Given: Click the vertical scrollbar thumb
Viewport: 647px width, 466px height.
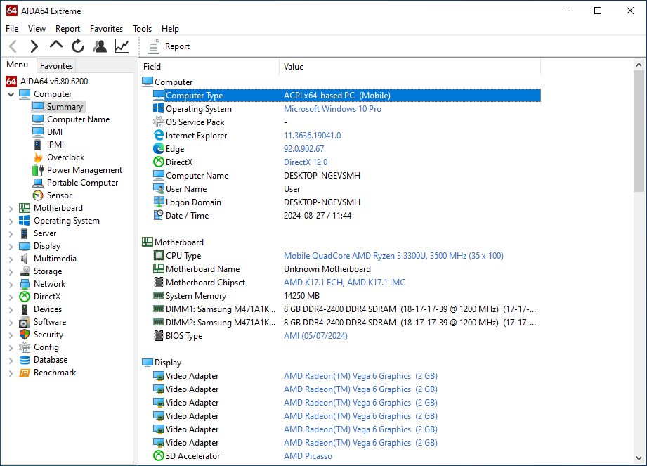Looking at the screenshot, I should point(639,131).
